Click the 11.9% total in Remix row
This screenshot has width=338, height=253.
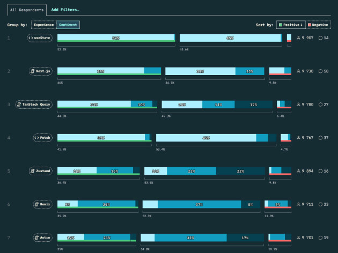point(269,216)
